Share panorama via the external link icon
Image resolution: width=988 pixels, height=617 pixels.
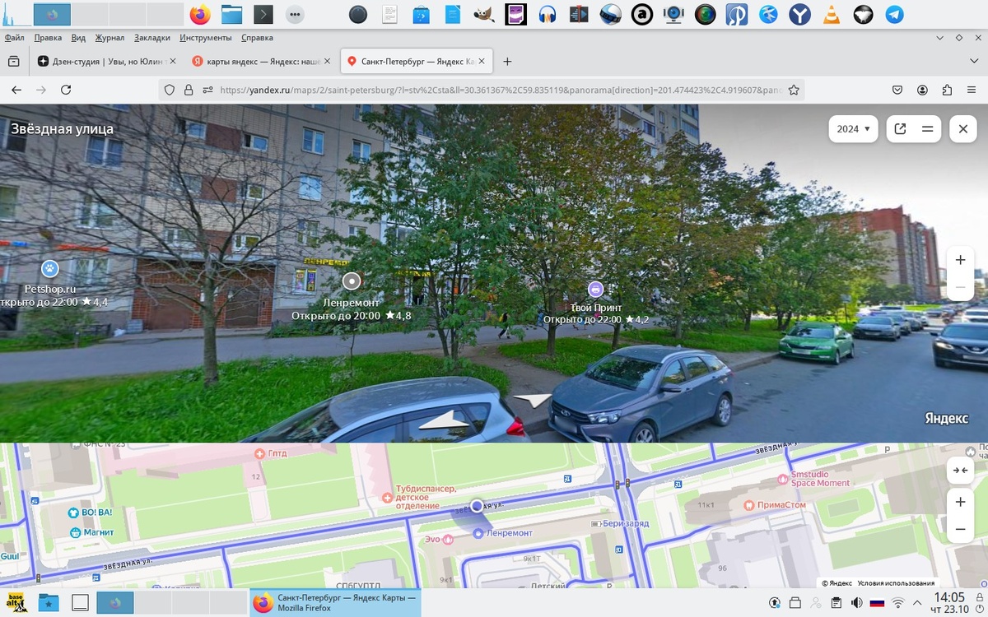(900, 128)
